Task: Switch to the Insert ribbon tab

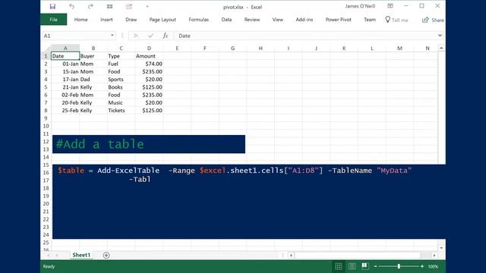Action: tap(106, 20)
